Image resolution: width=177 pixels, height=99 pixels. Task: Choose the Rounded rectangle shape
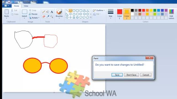pyautogui.click(x=81, y=11)
